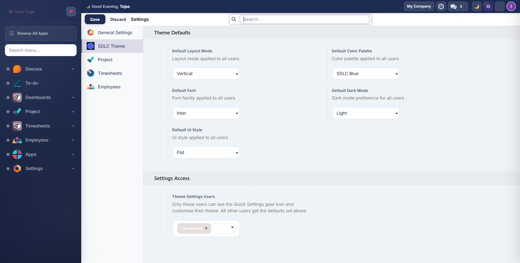
Task: Click the pin icon next to the logo
Action: click(71, 11)
